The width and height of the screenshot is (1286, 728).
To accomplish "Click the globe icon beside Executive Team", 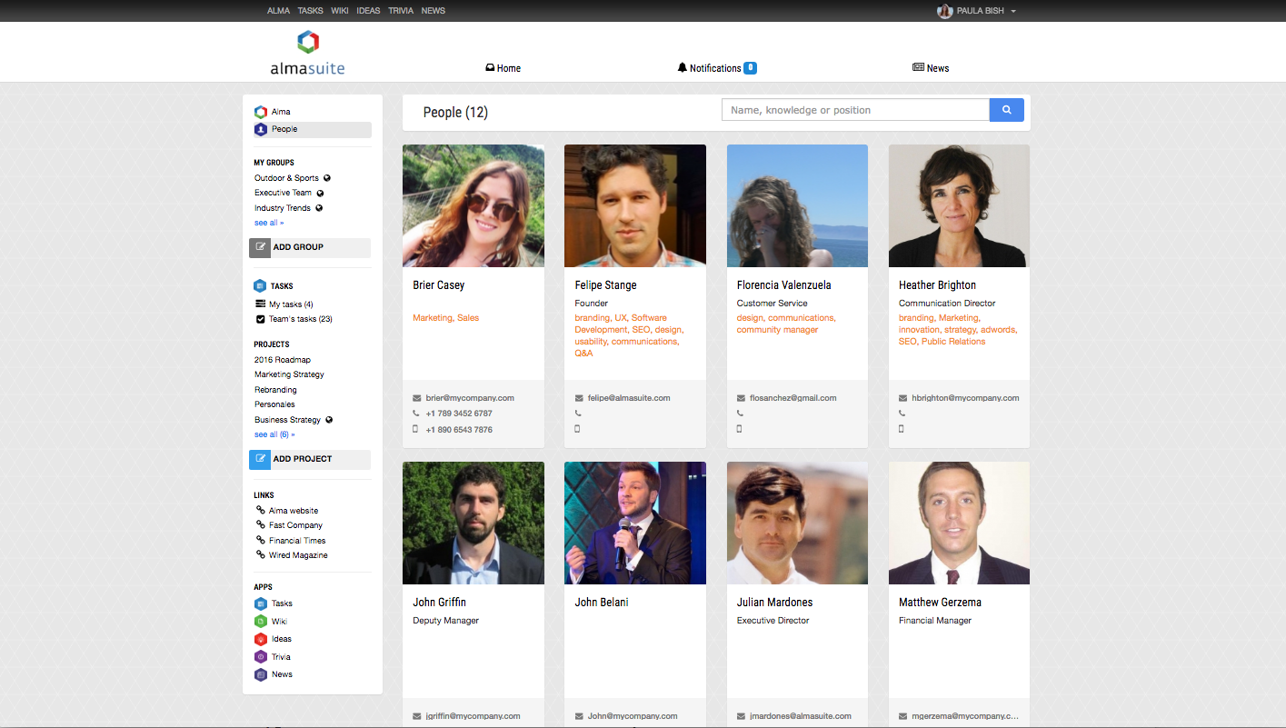I will pos(320,193).
